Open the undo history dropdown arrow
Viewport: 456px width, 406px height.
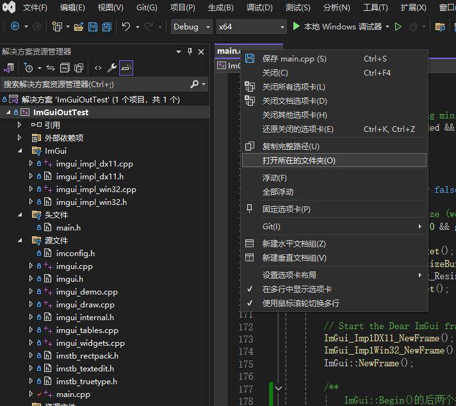click(x=138, y=27)
